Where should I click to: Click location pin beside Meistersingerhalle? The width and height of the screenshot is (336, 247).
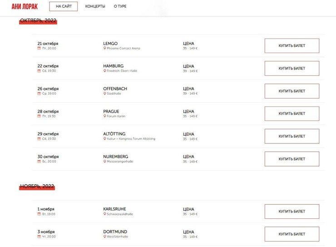click(104, 162)
